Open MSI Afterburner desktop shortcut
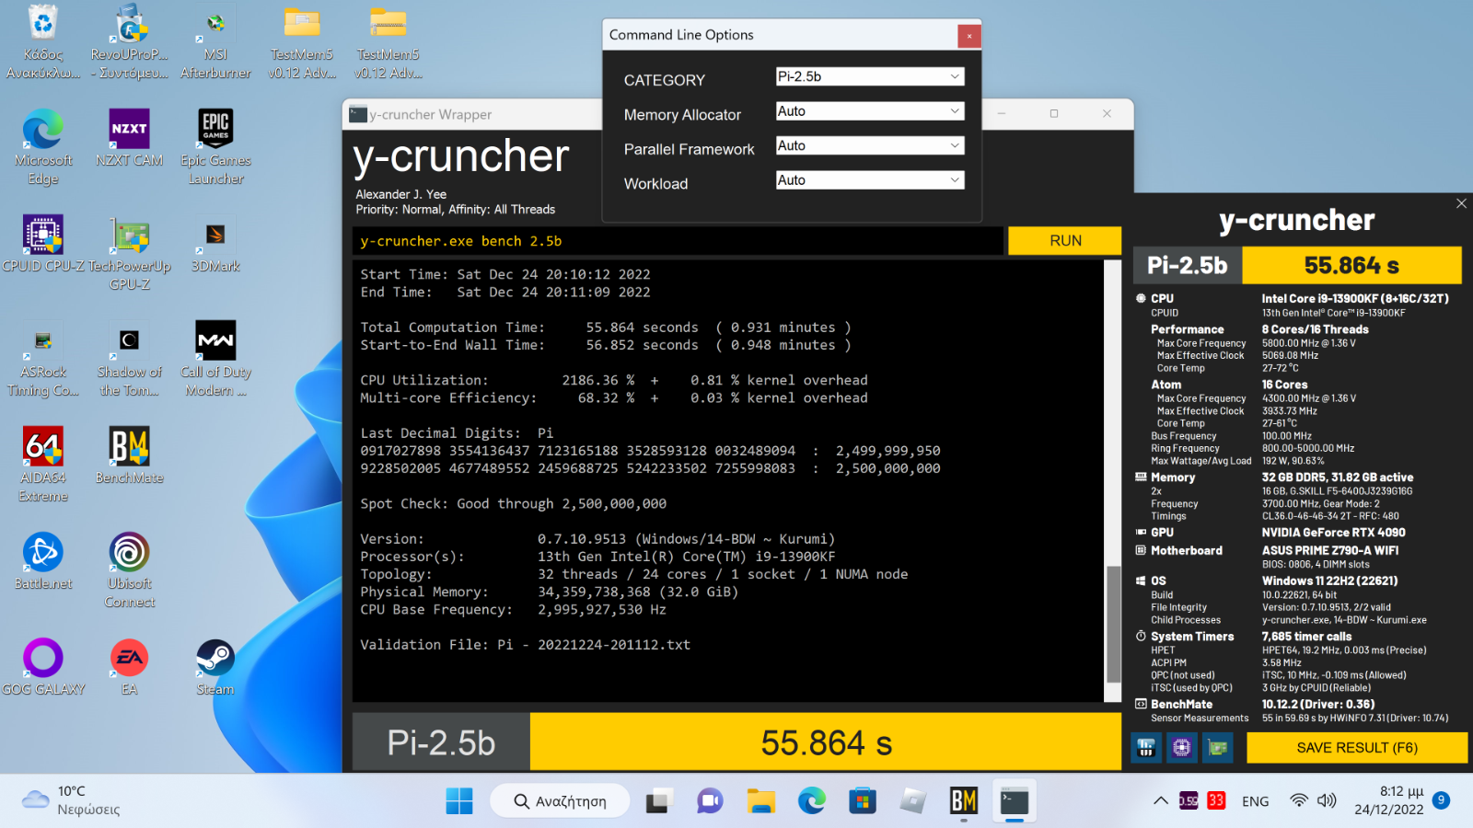This screenshot has width=1473, height=828. pos(215,42)
